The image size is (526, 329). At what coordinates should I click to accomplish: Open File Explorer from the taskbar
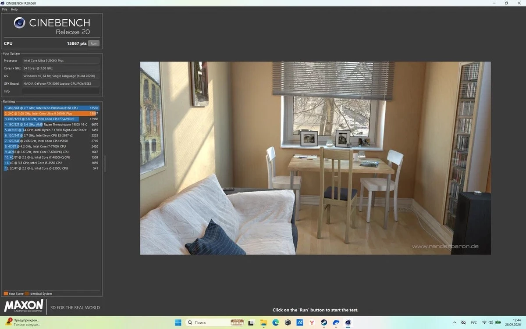pos(263,322)
